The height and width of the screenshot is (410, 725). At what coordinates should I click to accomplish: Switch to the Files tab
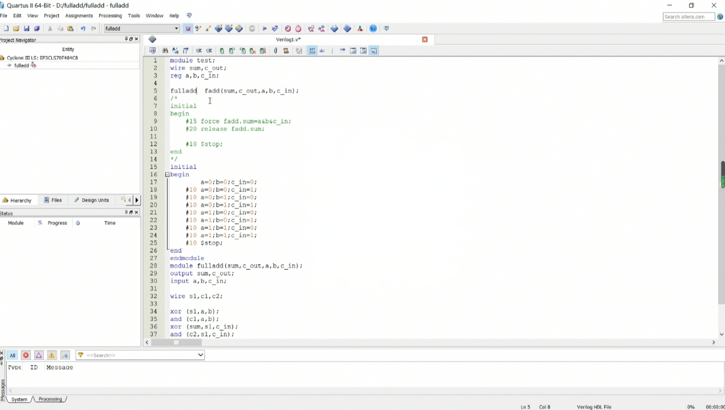52,200
